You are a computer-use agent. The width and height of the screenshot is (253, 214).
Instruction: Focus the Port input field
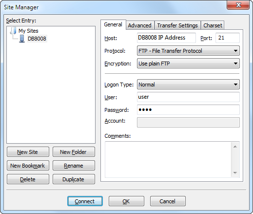tap(228, 38)
